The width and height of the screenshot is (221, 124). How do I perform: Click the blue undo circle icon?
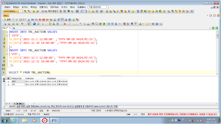[x=34, y=24]
